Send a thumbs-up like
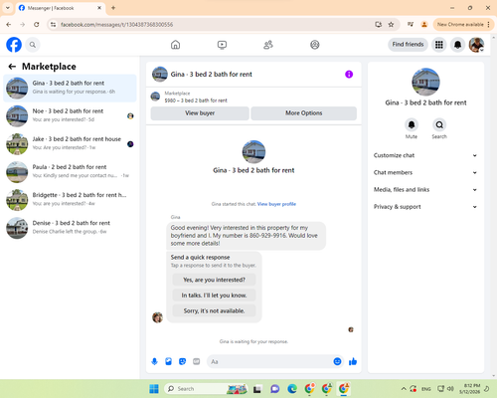This screenshot has height=398, width=497. pyautogui.click(x=353, y=361)
